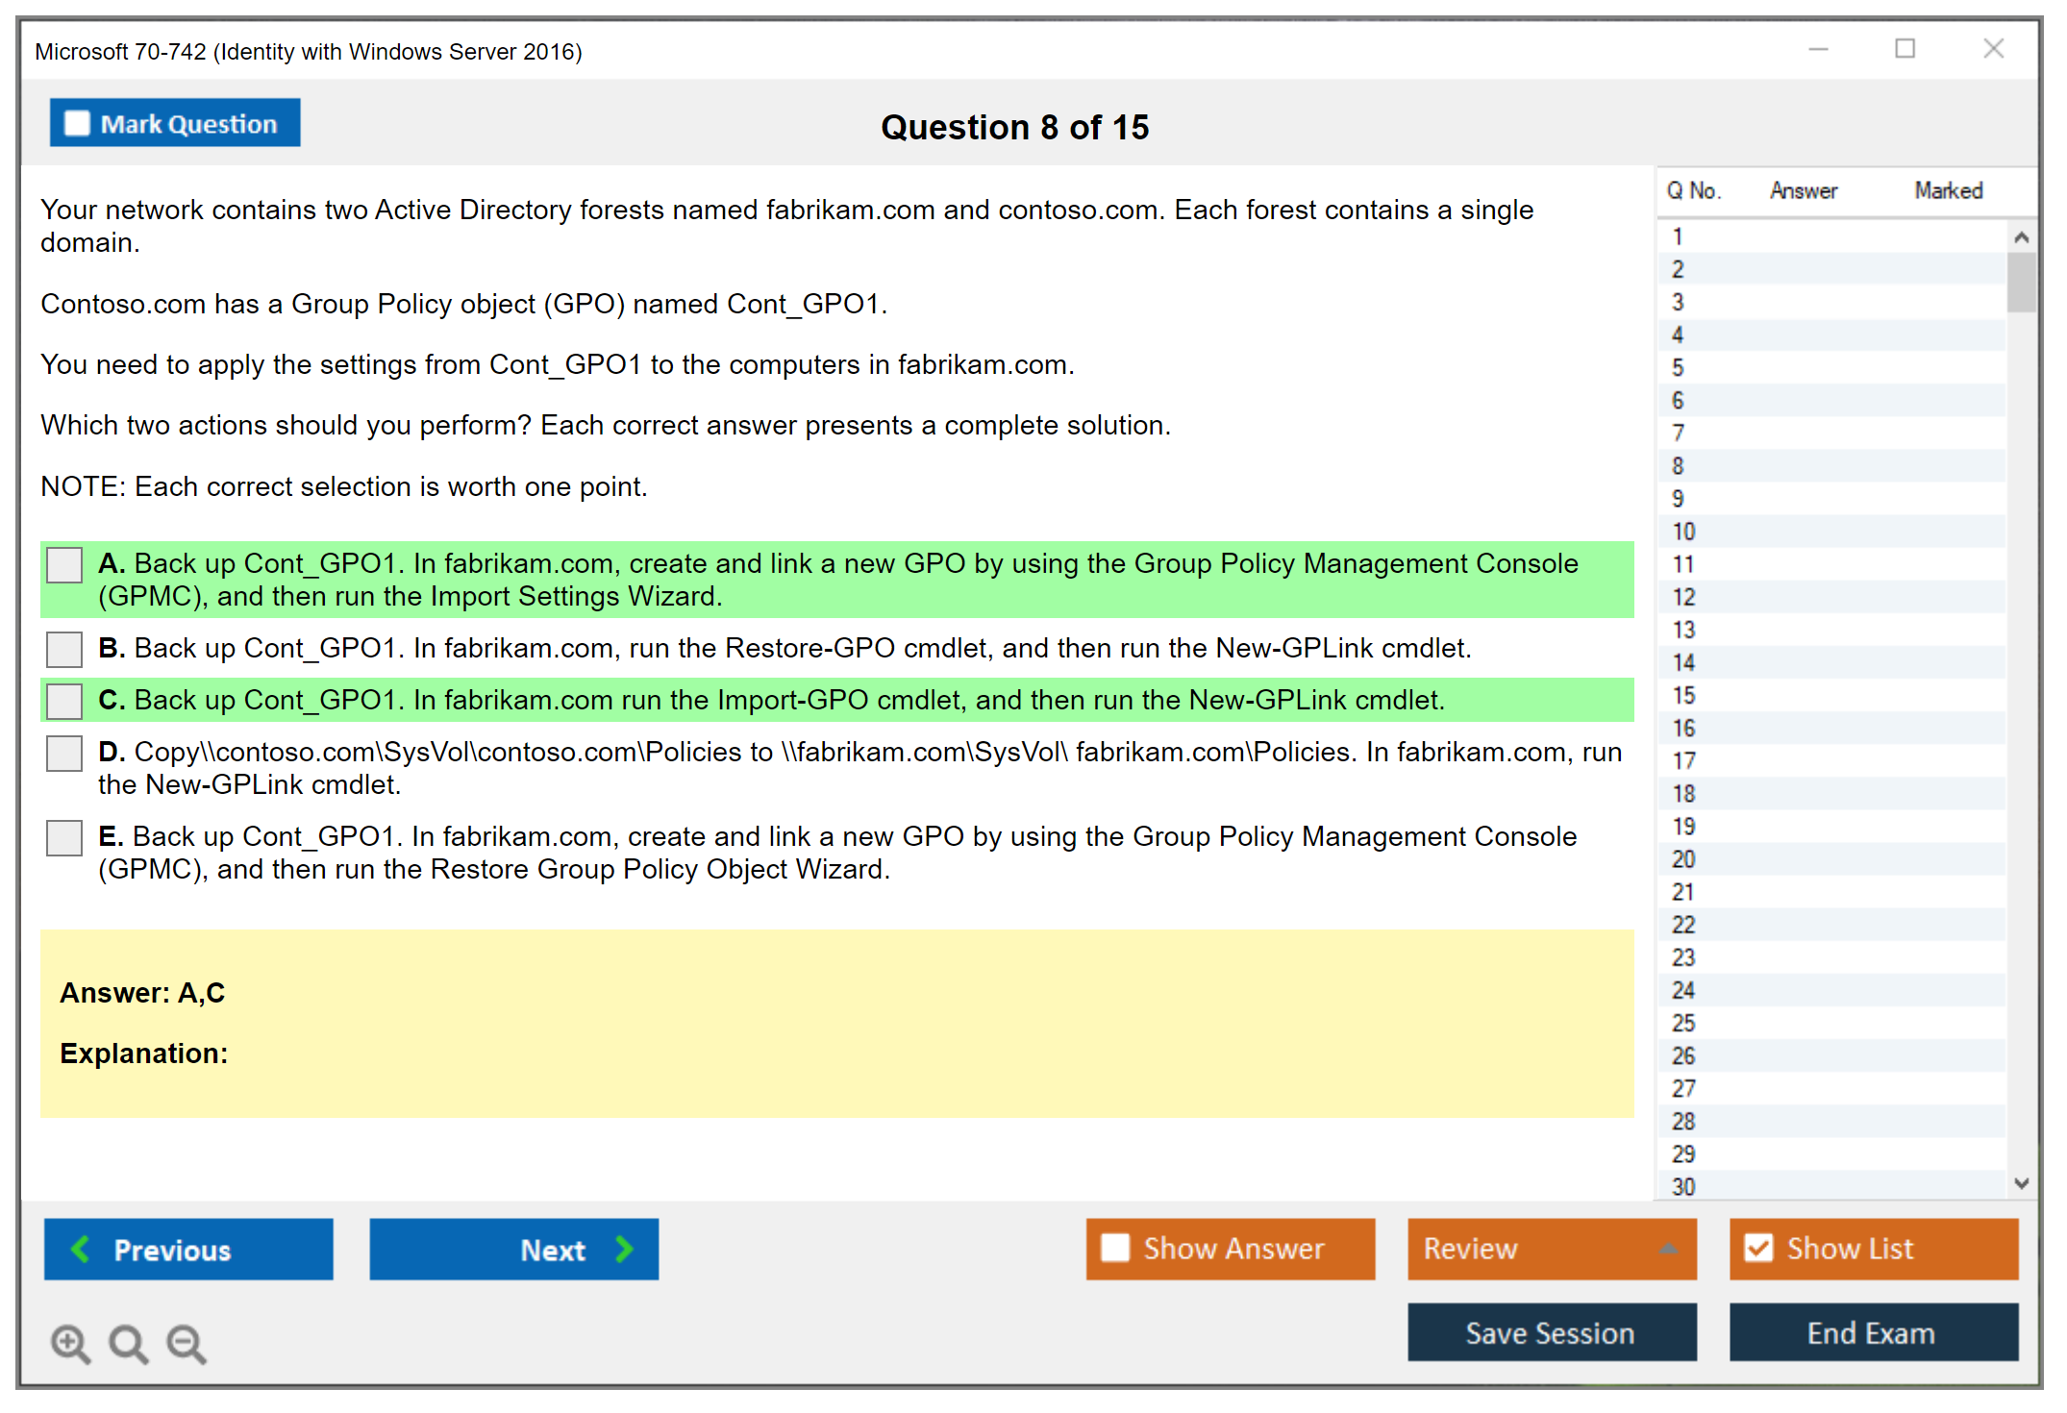Viewport: 2067px width, 1413px height.
Task: Enable the Show Answer checkbox
Action: 1115,1248
